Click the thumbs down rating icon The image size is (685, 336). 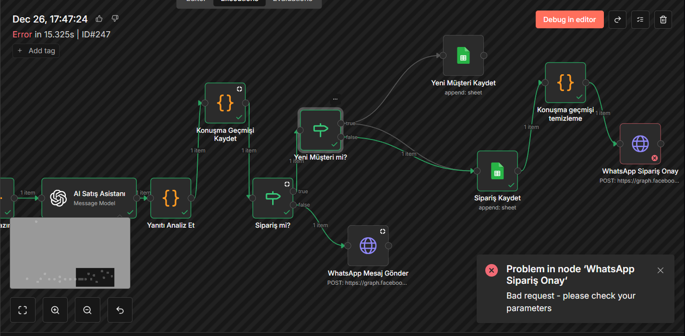[115, 19]
